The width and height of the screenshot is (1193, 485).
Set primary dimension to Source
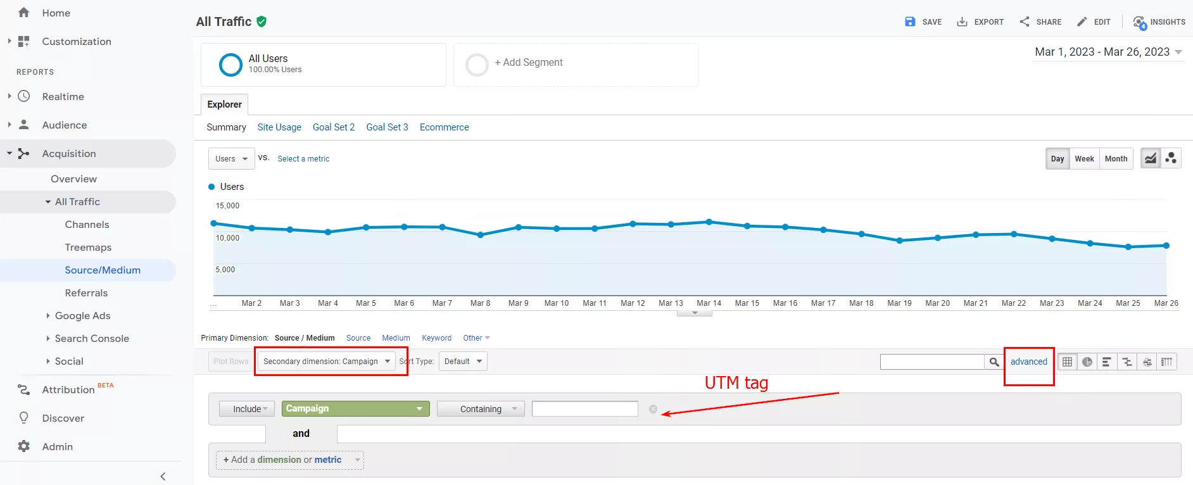358,338
